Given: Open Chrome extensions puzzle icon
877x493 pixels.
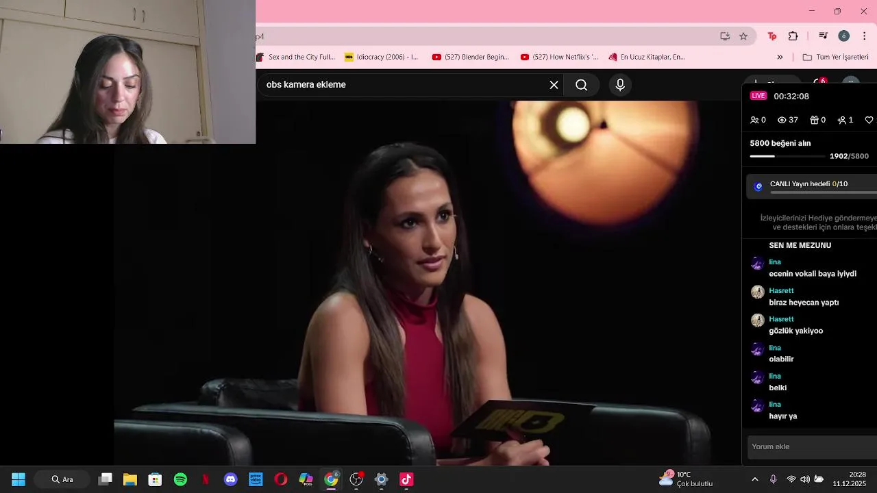Looking at the screenshot, I should tap(793, 36).
